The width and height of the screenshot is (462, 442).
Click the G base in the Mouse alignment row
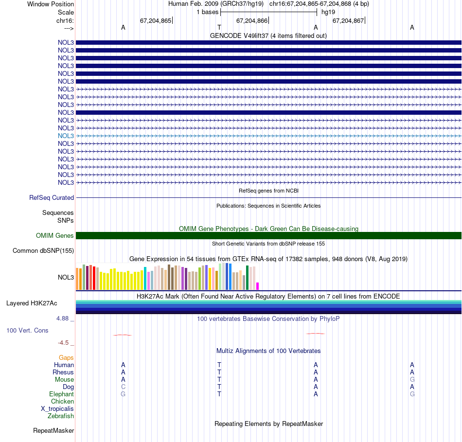point(412,380)
